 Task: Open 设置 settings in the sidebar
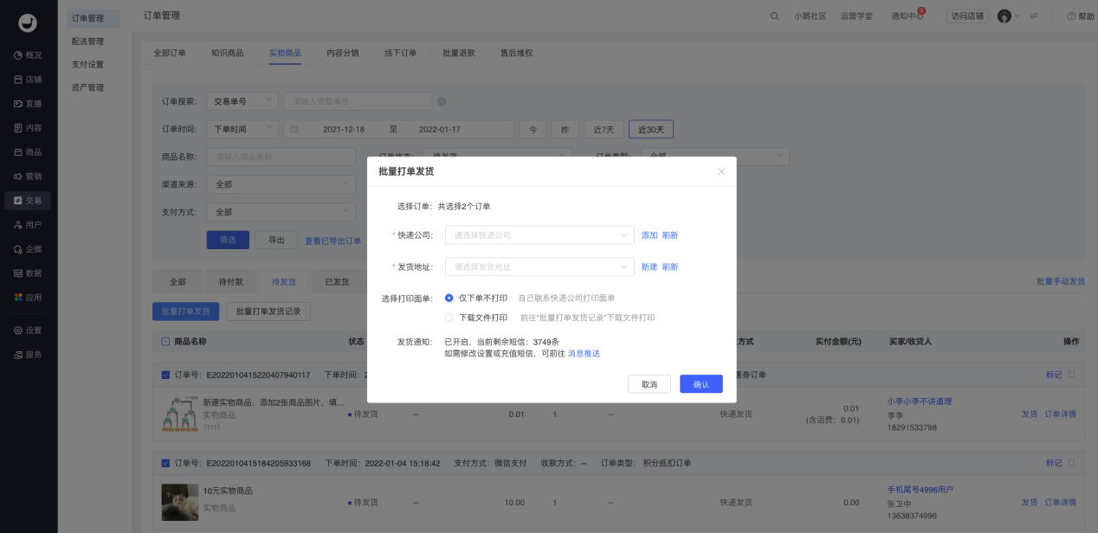[x=28, y=330]
